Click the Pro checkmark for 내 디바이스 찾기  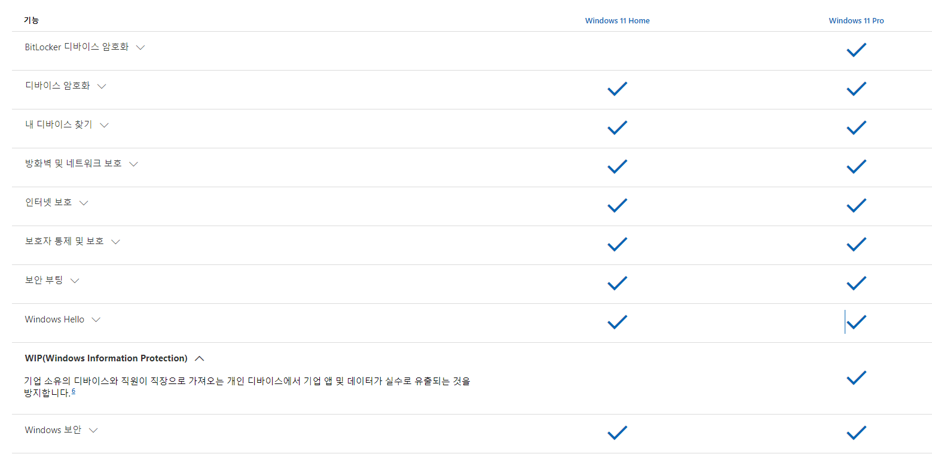856,127
